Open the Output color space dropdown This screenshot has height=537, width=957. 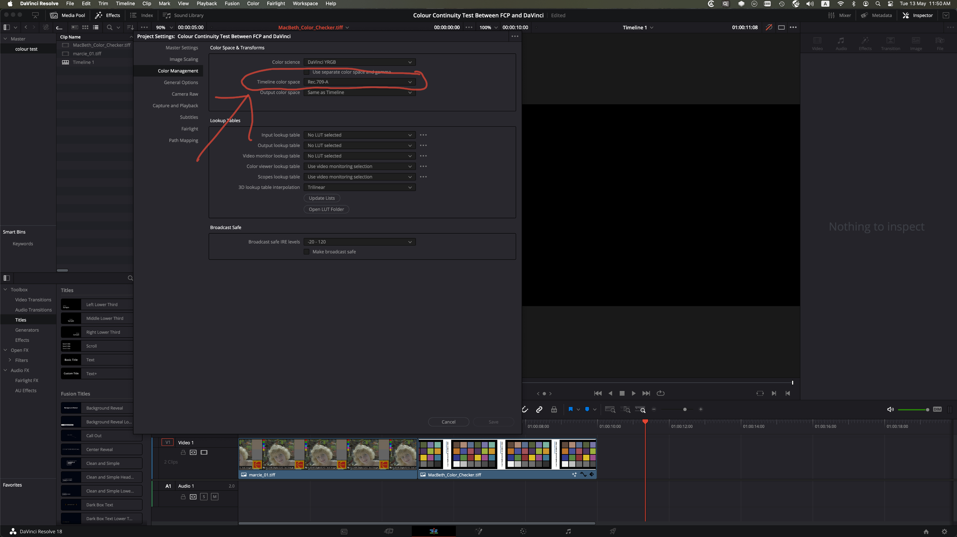(x=359, y=92)
